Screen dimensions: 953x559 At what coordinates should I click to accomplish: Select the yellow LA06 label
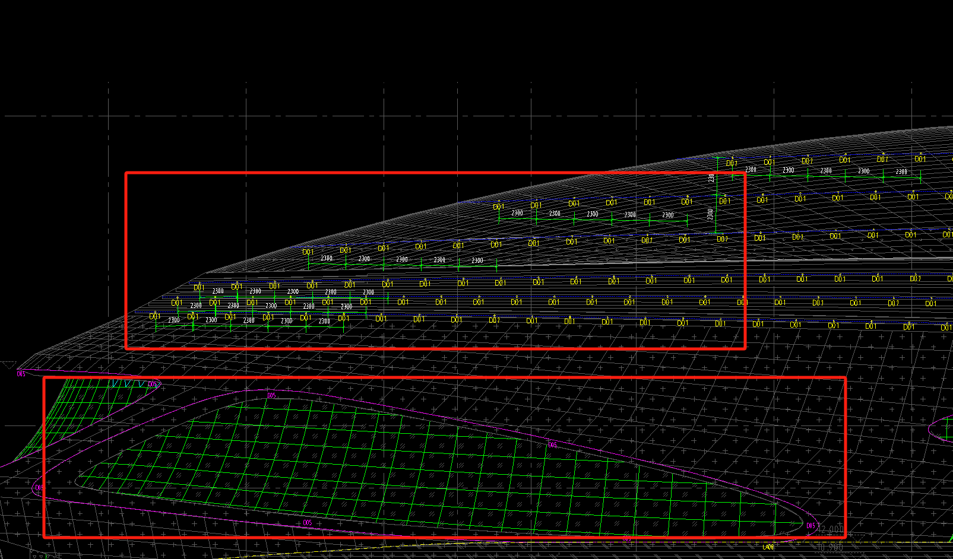tap(768, 547)
